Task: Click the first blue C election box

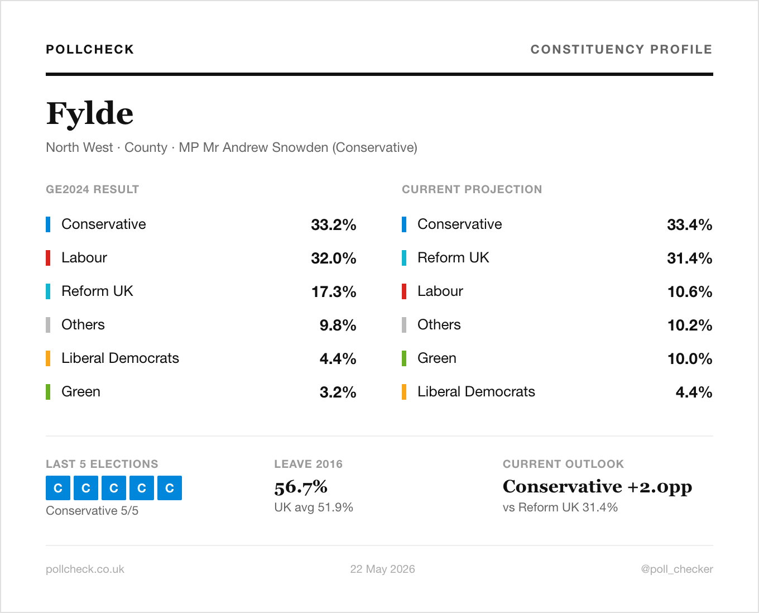Action: pyautogui.click(x=58, y=488)
